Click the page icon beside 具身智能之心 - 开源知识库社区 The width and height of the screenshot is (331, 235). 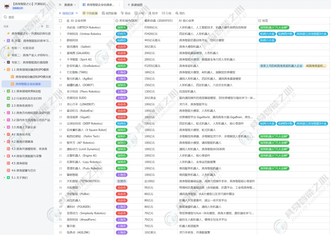point(8,33)
